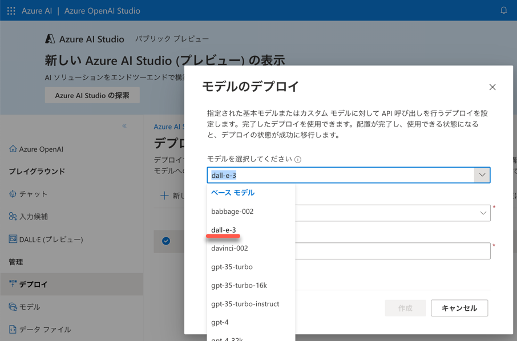Open the Azure OpenAI Studio header link

point(102,11)
